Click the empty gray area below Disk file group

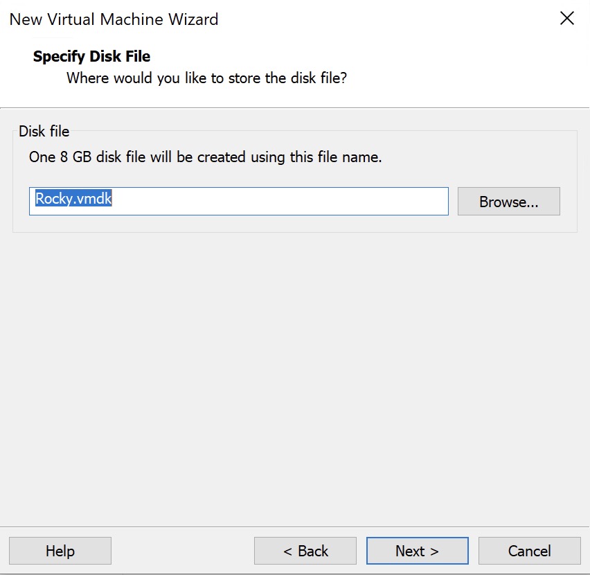click(294, 374)
